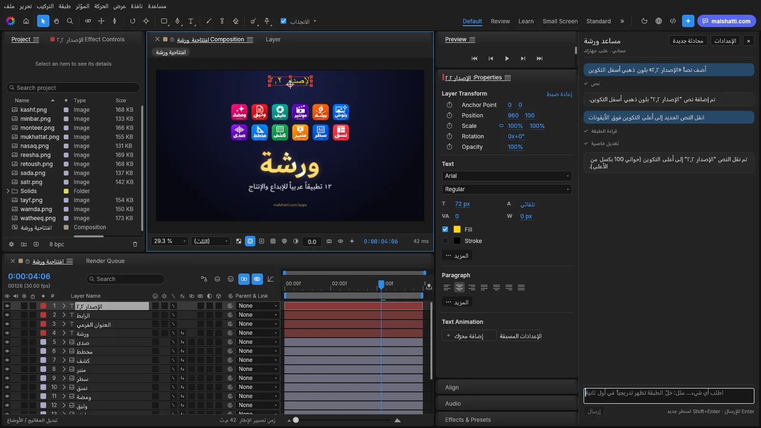Viewport: 761px width, 428px height.
Task: Enable the Stroke checkbox in Properties
Action: coord(445,241)
